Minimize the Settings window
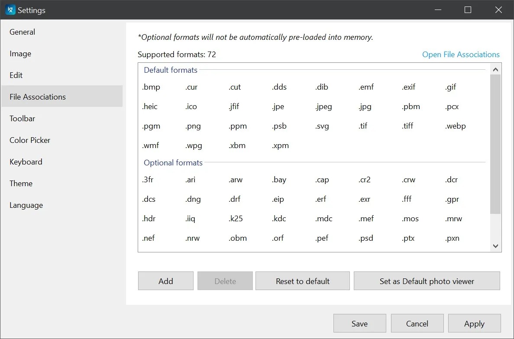The height and width of the screenshot is (339, 514). [438, 10]
